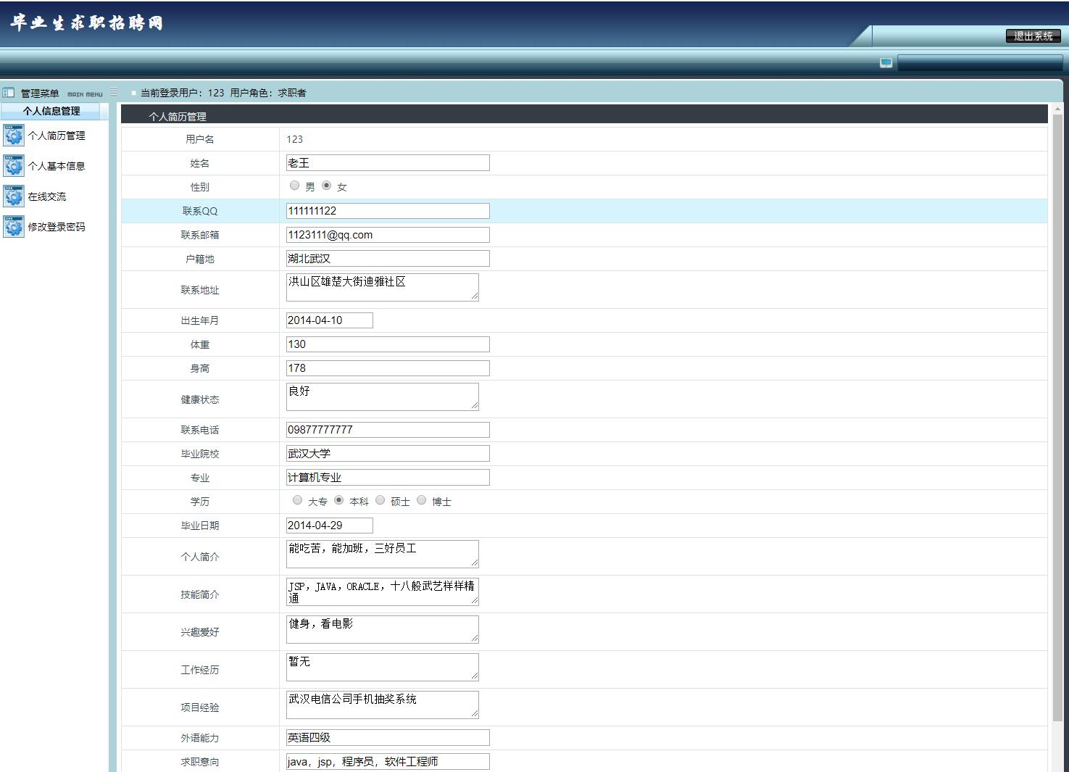
Task: Click the gear icon beside 个人简历管理
Action: (14, 135)
